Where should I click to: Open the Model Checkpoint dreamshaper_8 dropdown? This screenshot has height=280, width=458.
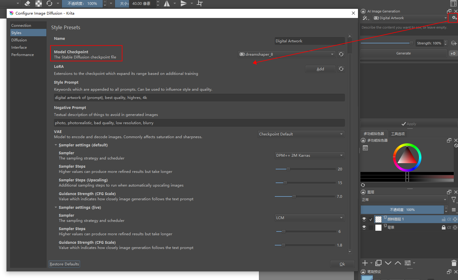286,54
